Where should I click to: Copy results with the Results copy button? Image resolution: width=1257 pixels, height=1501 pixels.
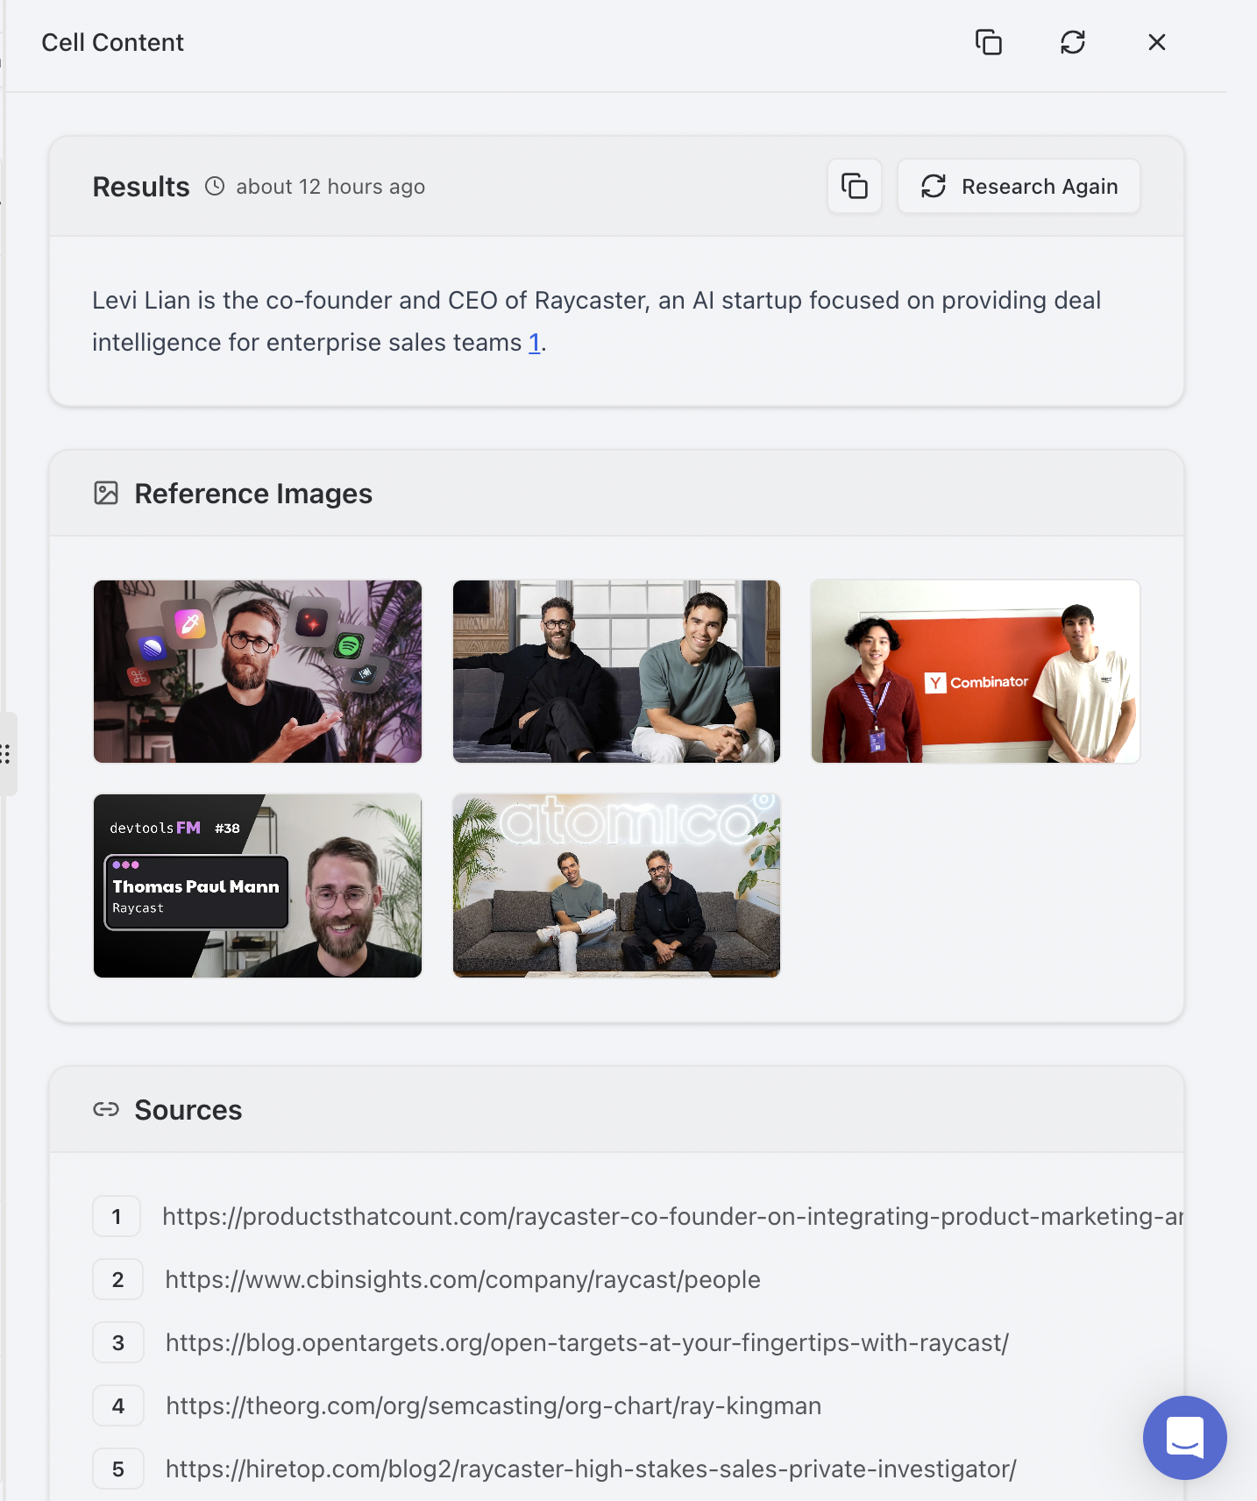pyautogui.click(x=855, y=186)
